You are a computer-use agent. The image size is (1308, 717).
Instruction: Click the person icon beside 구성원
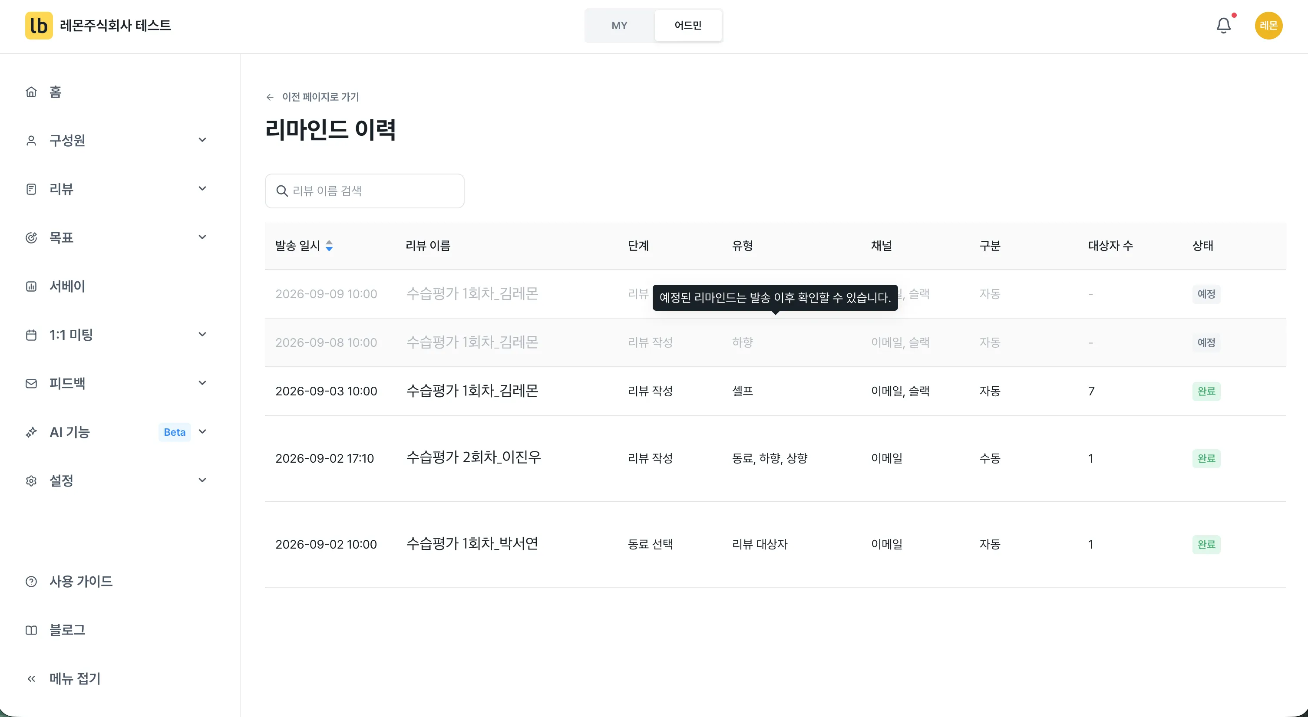pyautogui.click(x=31, y=141)
